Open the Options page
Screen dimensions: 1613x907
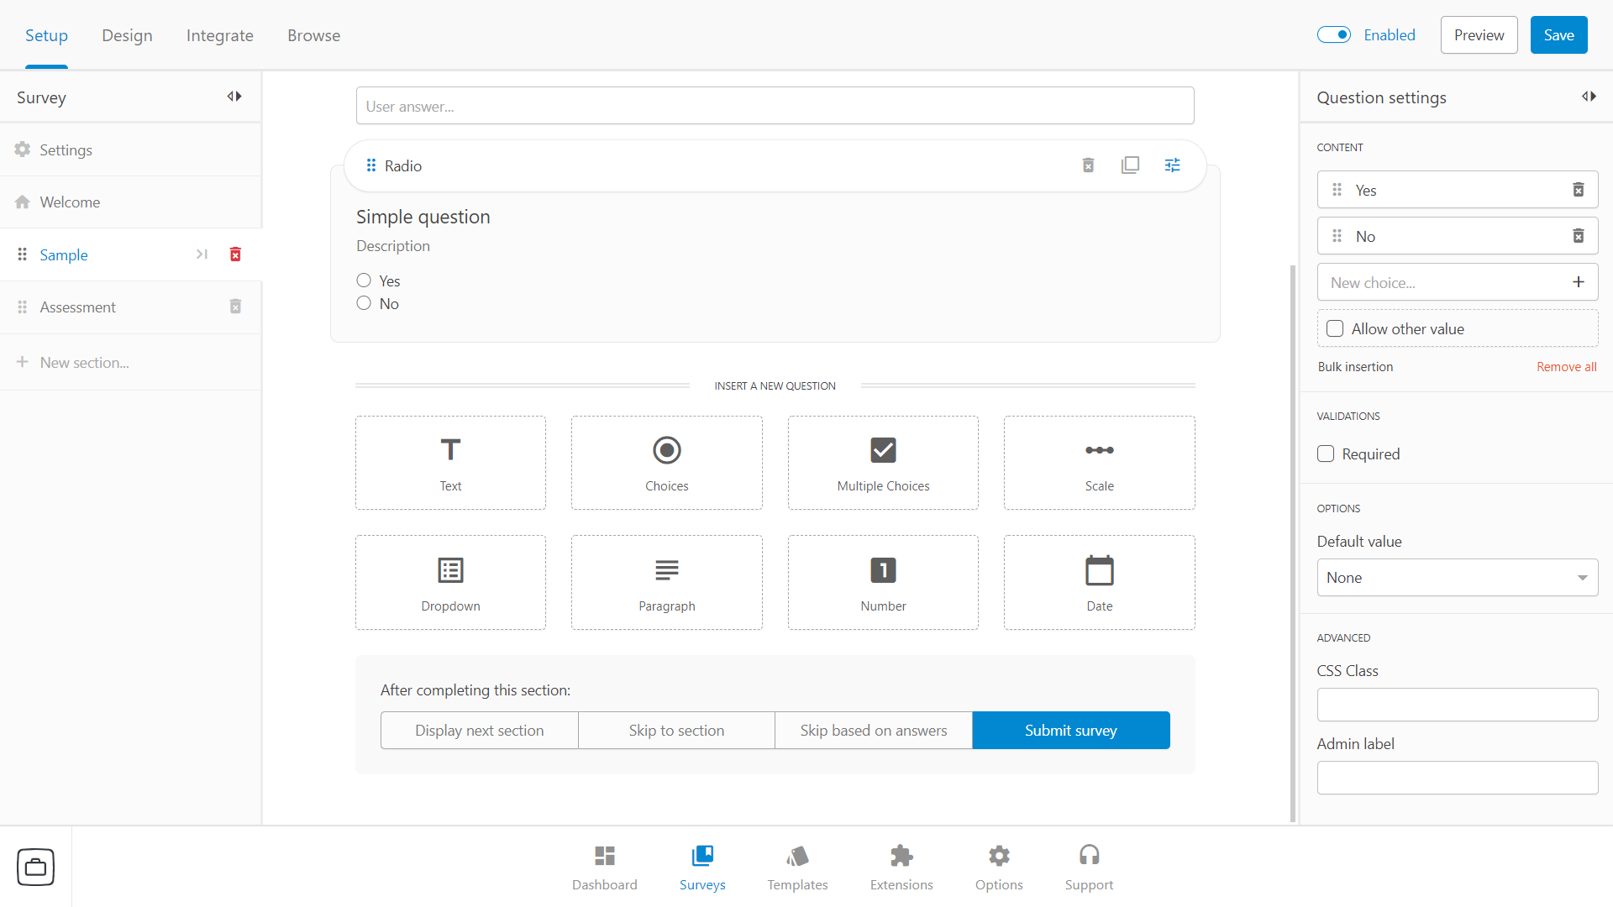click(x=999, y=868)
